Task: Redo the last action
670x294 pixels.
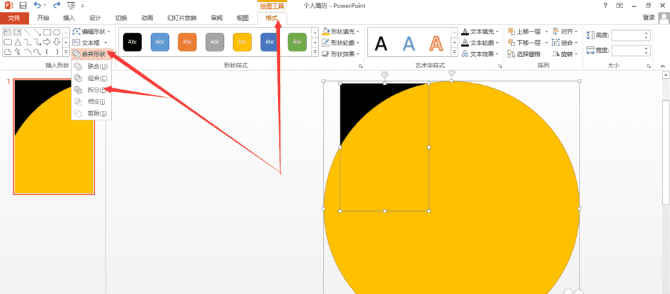Action: (57, 5)
